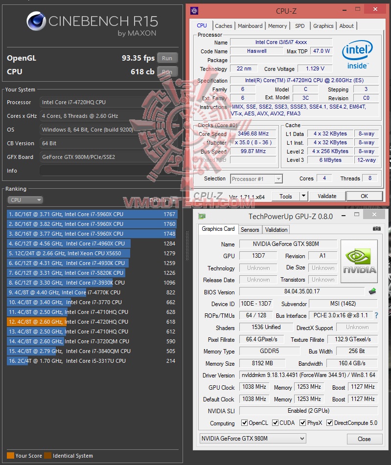
Task: Minimize the GPU-Z window
Action: [344, 215]
